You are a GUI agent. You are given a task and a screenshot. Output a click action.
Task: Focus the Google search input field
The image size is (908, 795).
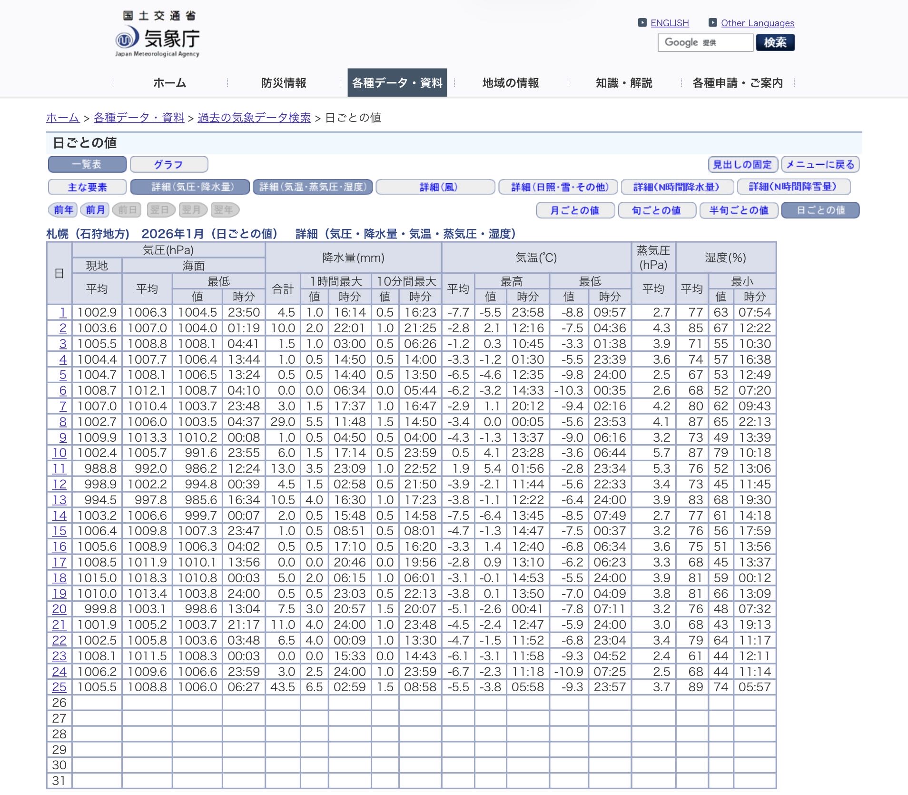point(705,42)
